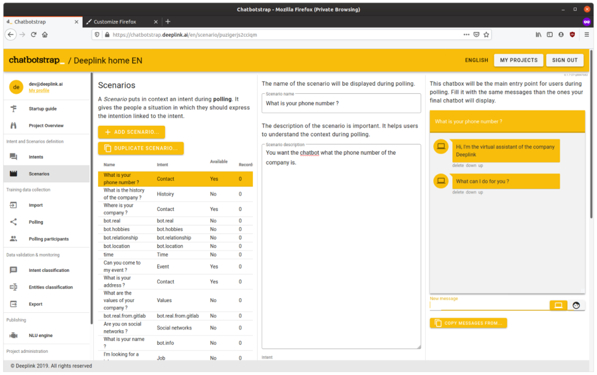Select user sender face icon for new message
597x375 pixels.
coord(576,305)
